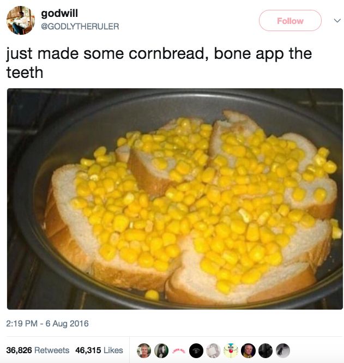The width and height of the screenshot is (344, 363).
Task: View the 36,826 Retweets list
Action: [38, 350]
